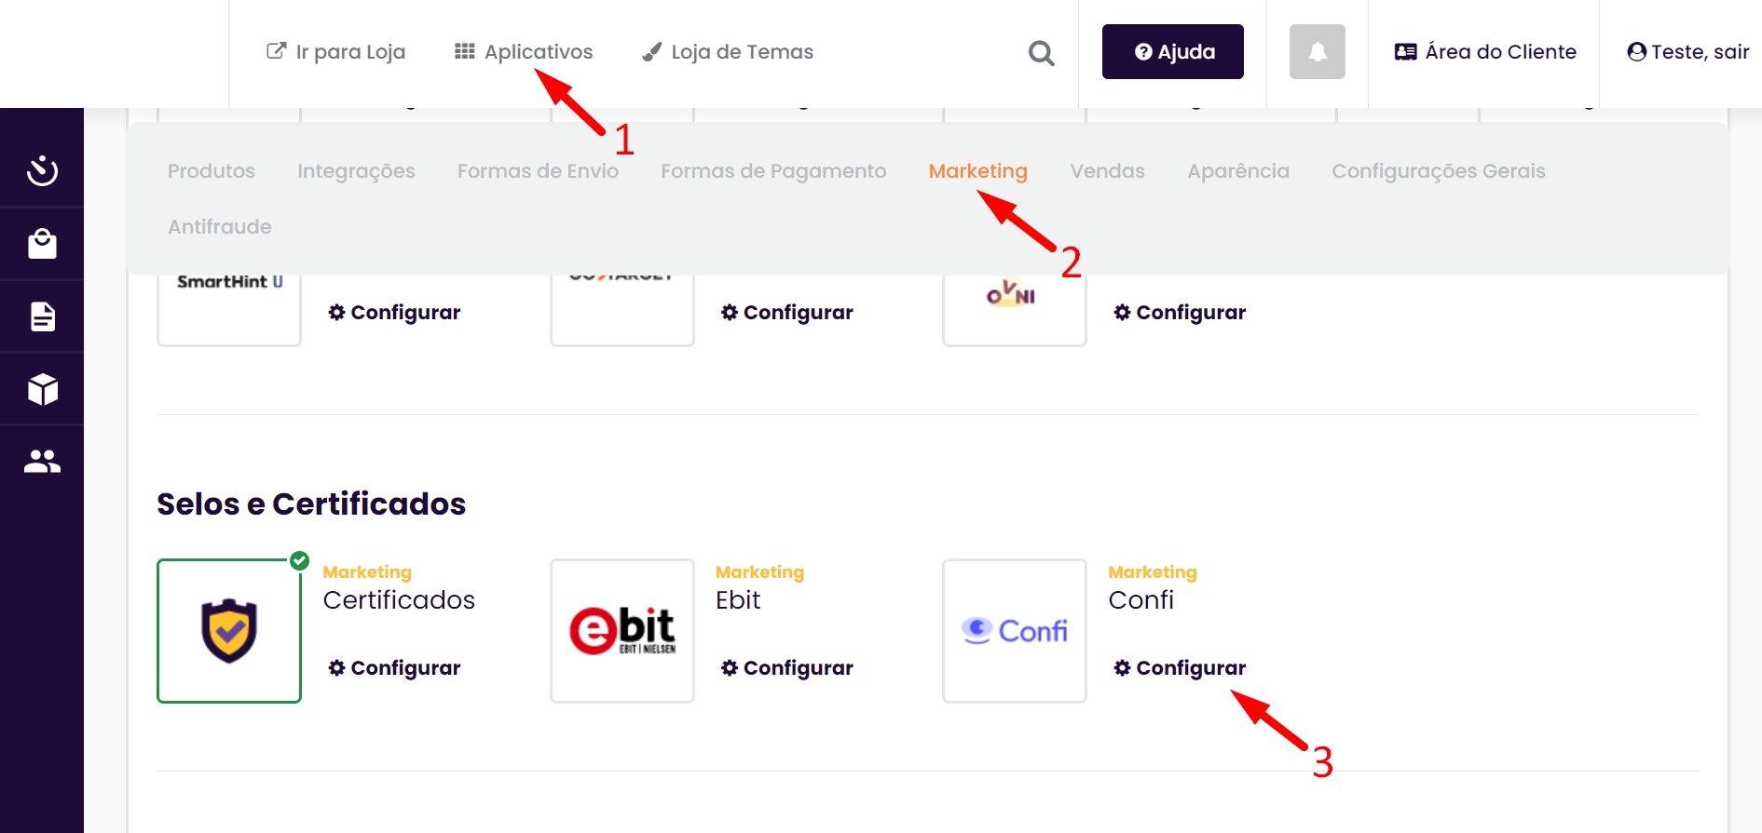This screenshot has height=833, width=1762.
Task: Click the Certificados shield thumbnail
Action: 229,631
